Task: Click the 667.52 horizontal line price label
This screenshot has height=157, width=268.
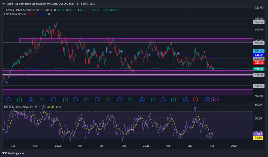Action: click(x=259, y=22)
